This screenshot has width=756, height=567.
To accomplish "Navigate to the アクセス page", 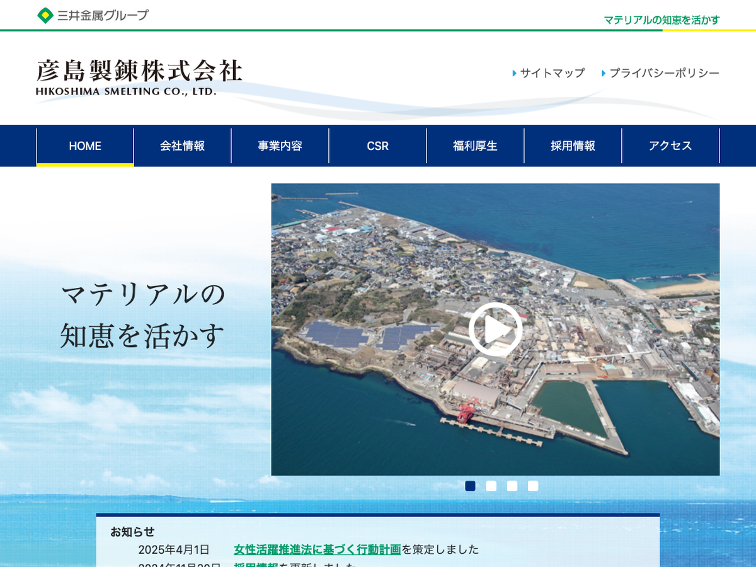I will click(670, 146).
